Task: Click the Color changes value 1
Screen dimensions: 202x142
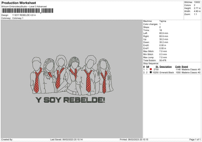Action: tap(160, 24)
